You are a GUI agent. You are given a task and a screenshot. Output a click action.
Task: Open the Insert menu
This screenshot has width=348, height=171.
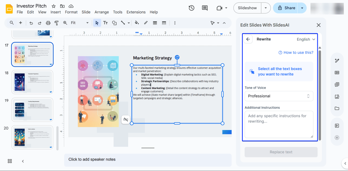(56, 12)
